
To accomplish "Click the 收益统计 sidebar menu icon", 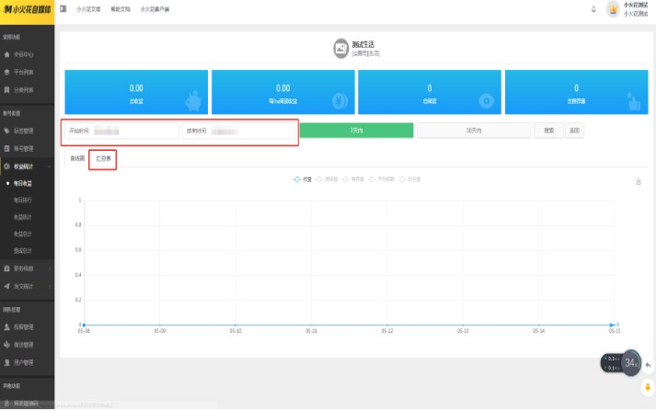I will (6, 166).
